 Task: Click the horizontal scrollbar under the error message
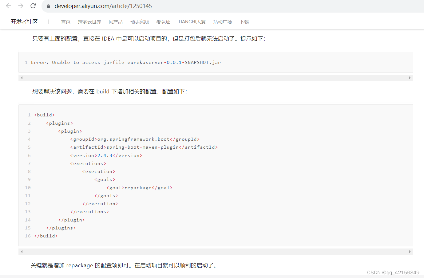tap(215, 78)
